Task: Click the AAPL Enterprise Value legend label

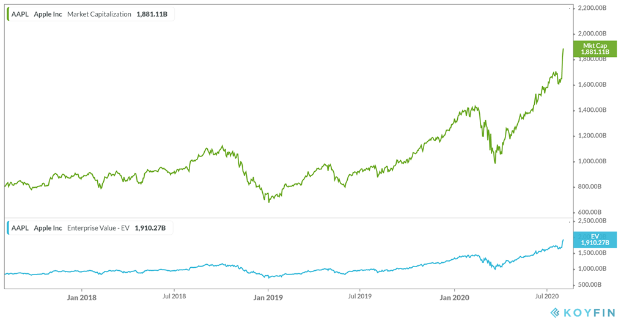Action: 89,228
